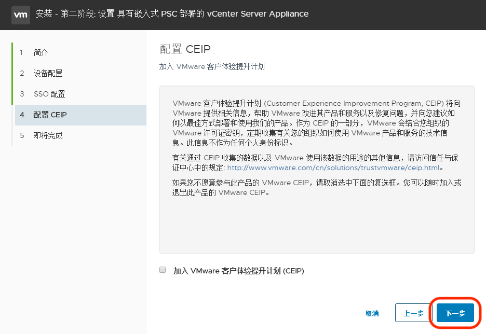Viewport: 486px width, 334px height.
Task: Click the VMware "vm" logo icon
Action: point(21,15)
